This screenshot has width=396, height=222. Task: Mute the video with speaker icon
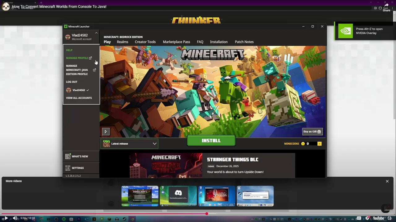click(15, 218)
